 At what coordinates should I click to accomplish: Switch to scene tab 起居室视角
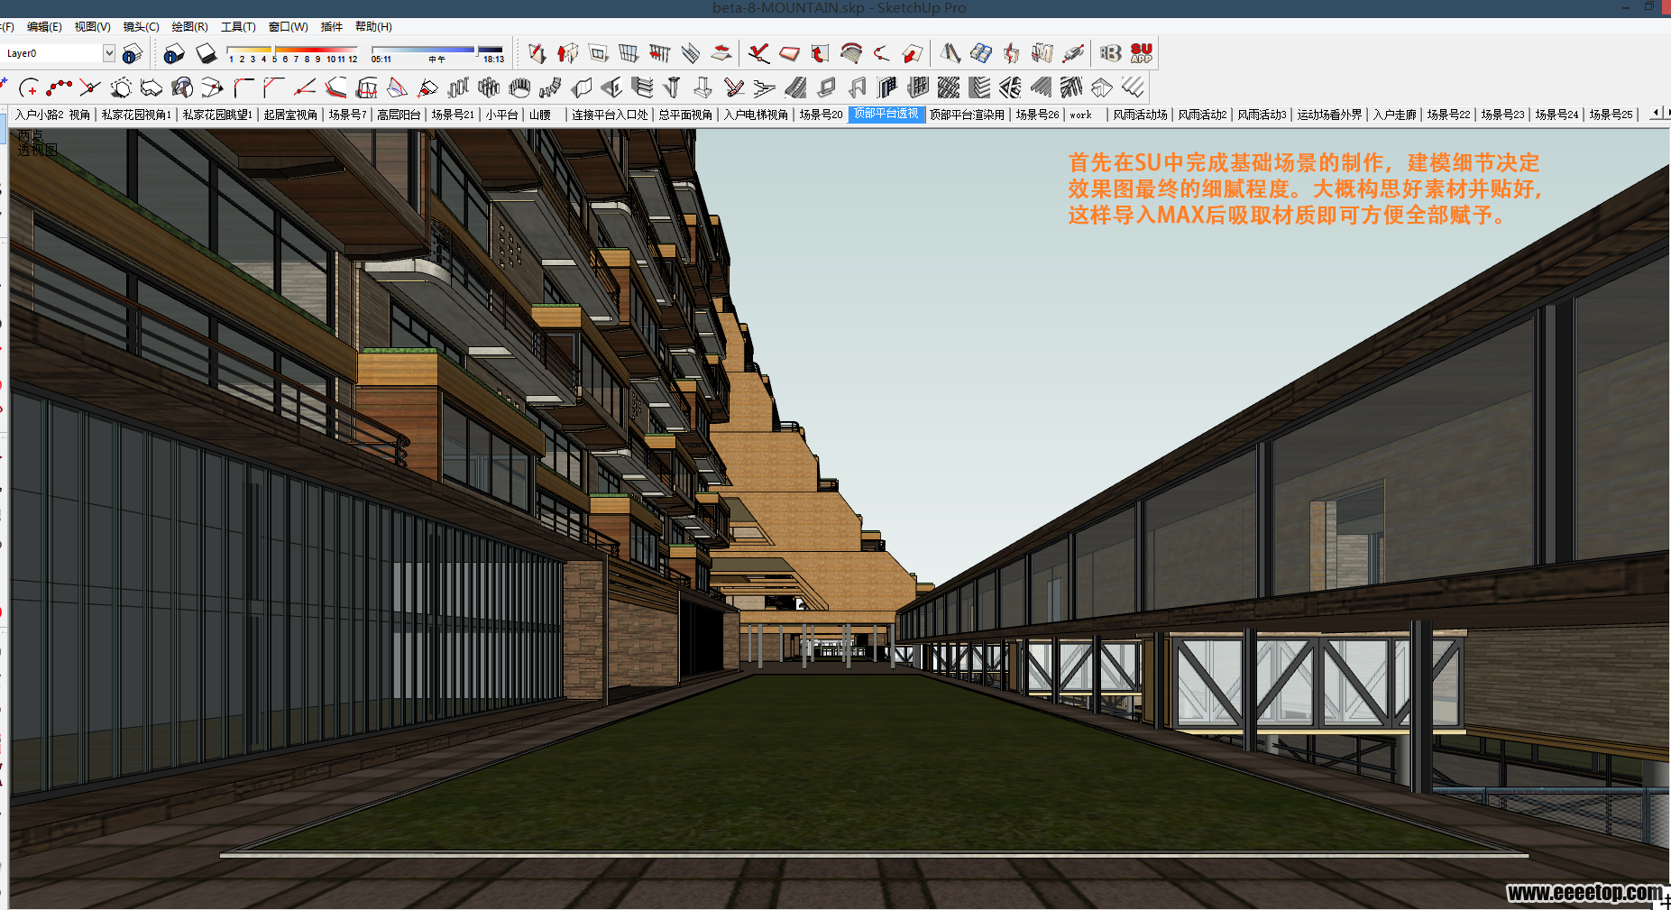pos(290,115)
